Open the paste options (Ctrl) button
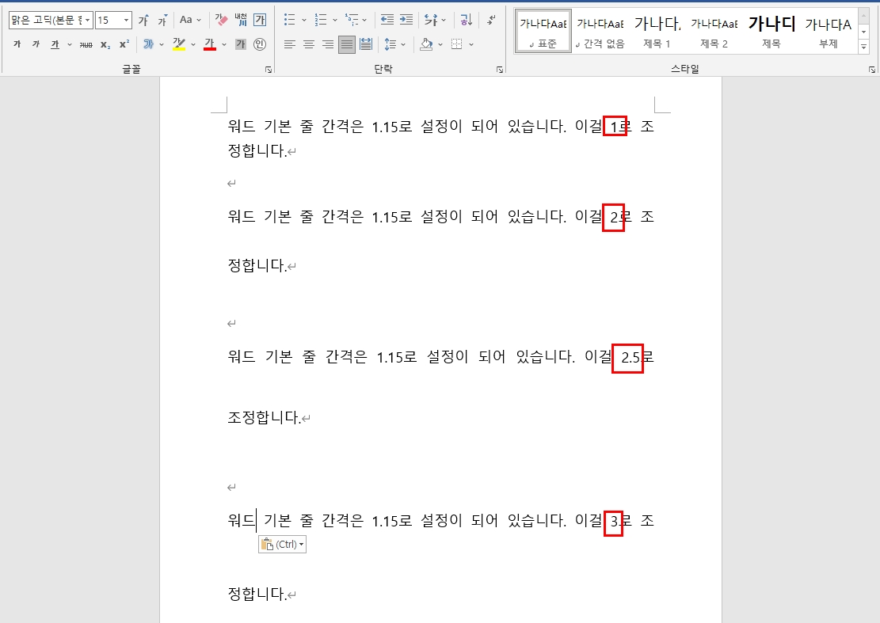This screenshot has width=880, height=623. 282,544
